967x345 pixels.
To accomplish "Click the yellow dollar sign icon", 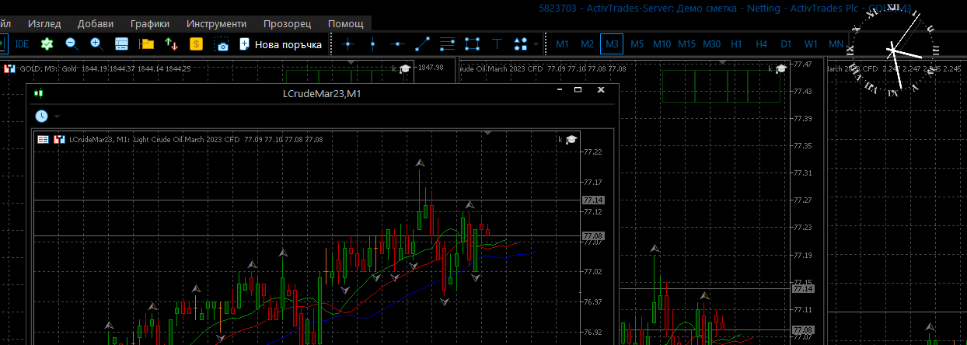I will [x=196, y=44].
